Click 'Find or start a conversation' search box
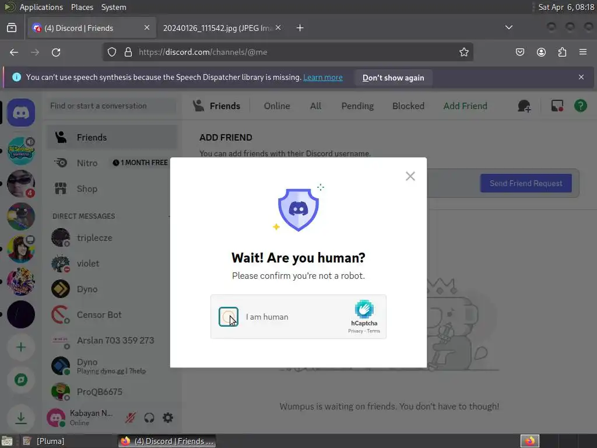 [x=112, y=106]
